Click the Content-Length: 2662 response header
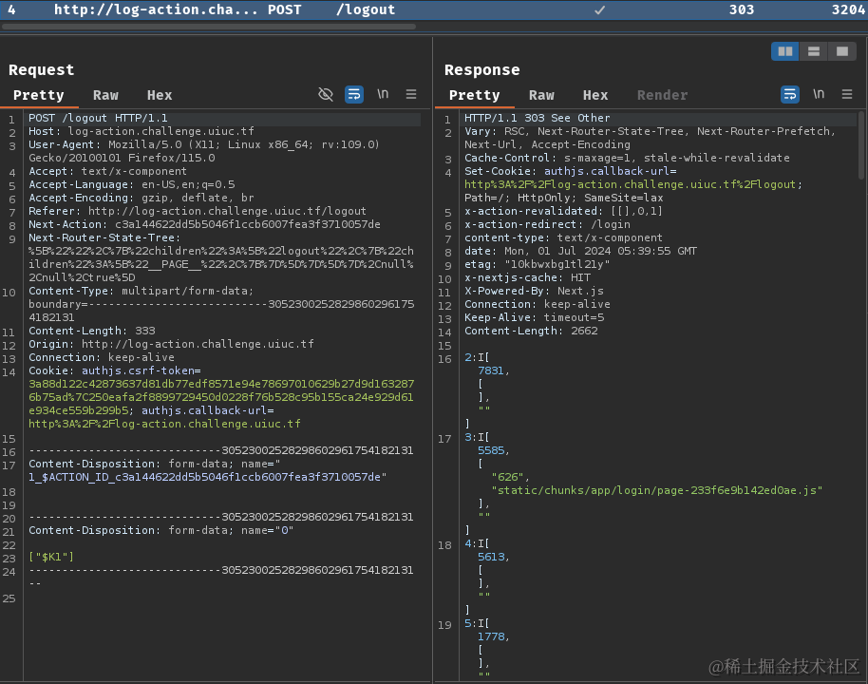This screenshot has width=868, height=684. click(x=532, y=331)
